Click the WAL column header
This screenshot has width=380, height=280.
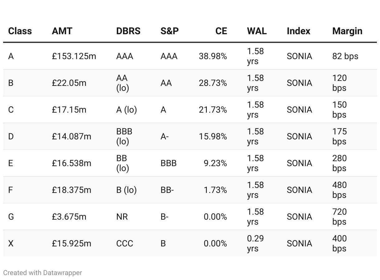coord(257,31)
